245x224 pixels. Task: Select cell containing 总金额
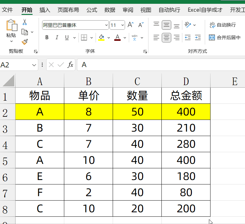[x=186, y=96]
